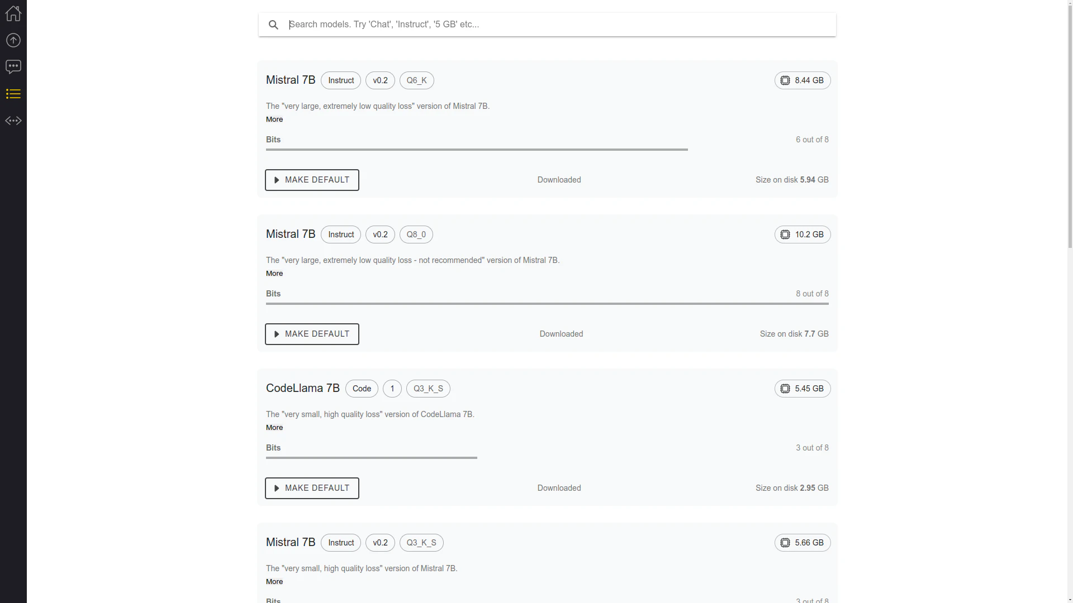The width and height of the screenshot is (1073, 603).
Task: Expand More on the Mistral 7B Q6_K description
Action: pyautogui.click(x=274, y=119)
